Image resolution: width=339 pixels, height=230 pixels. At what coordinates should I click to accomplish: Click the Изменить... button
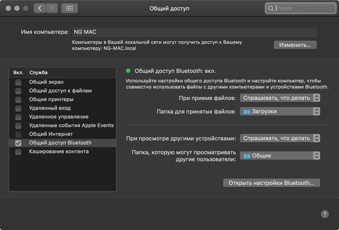click(x=295, y=45)
